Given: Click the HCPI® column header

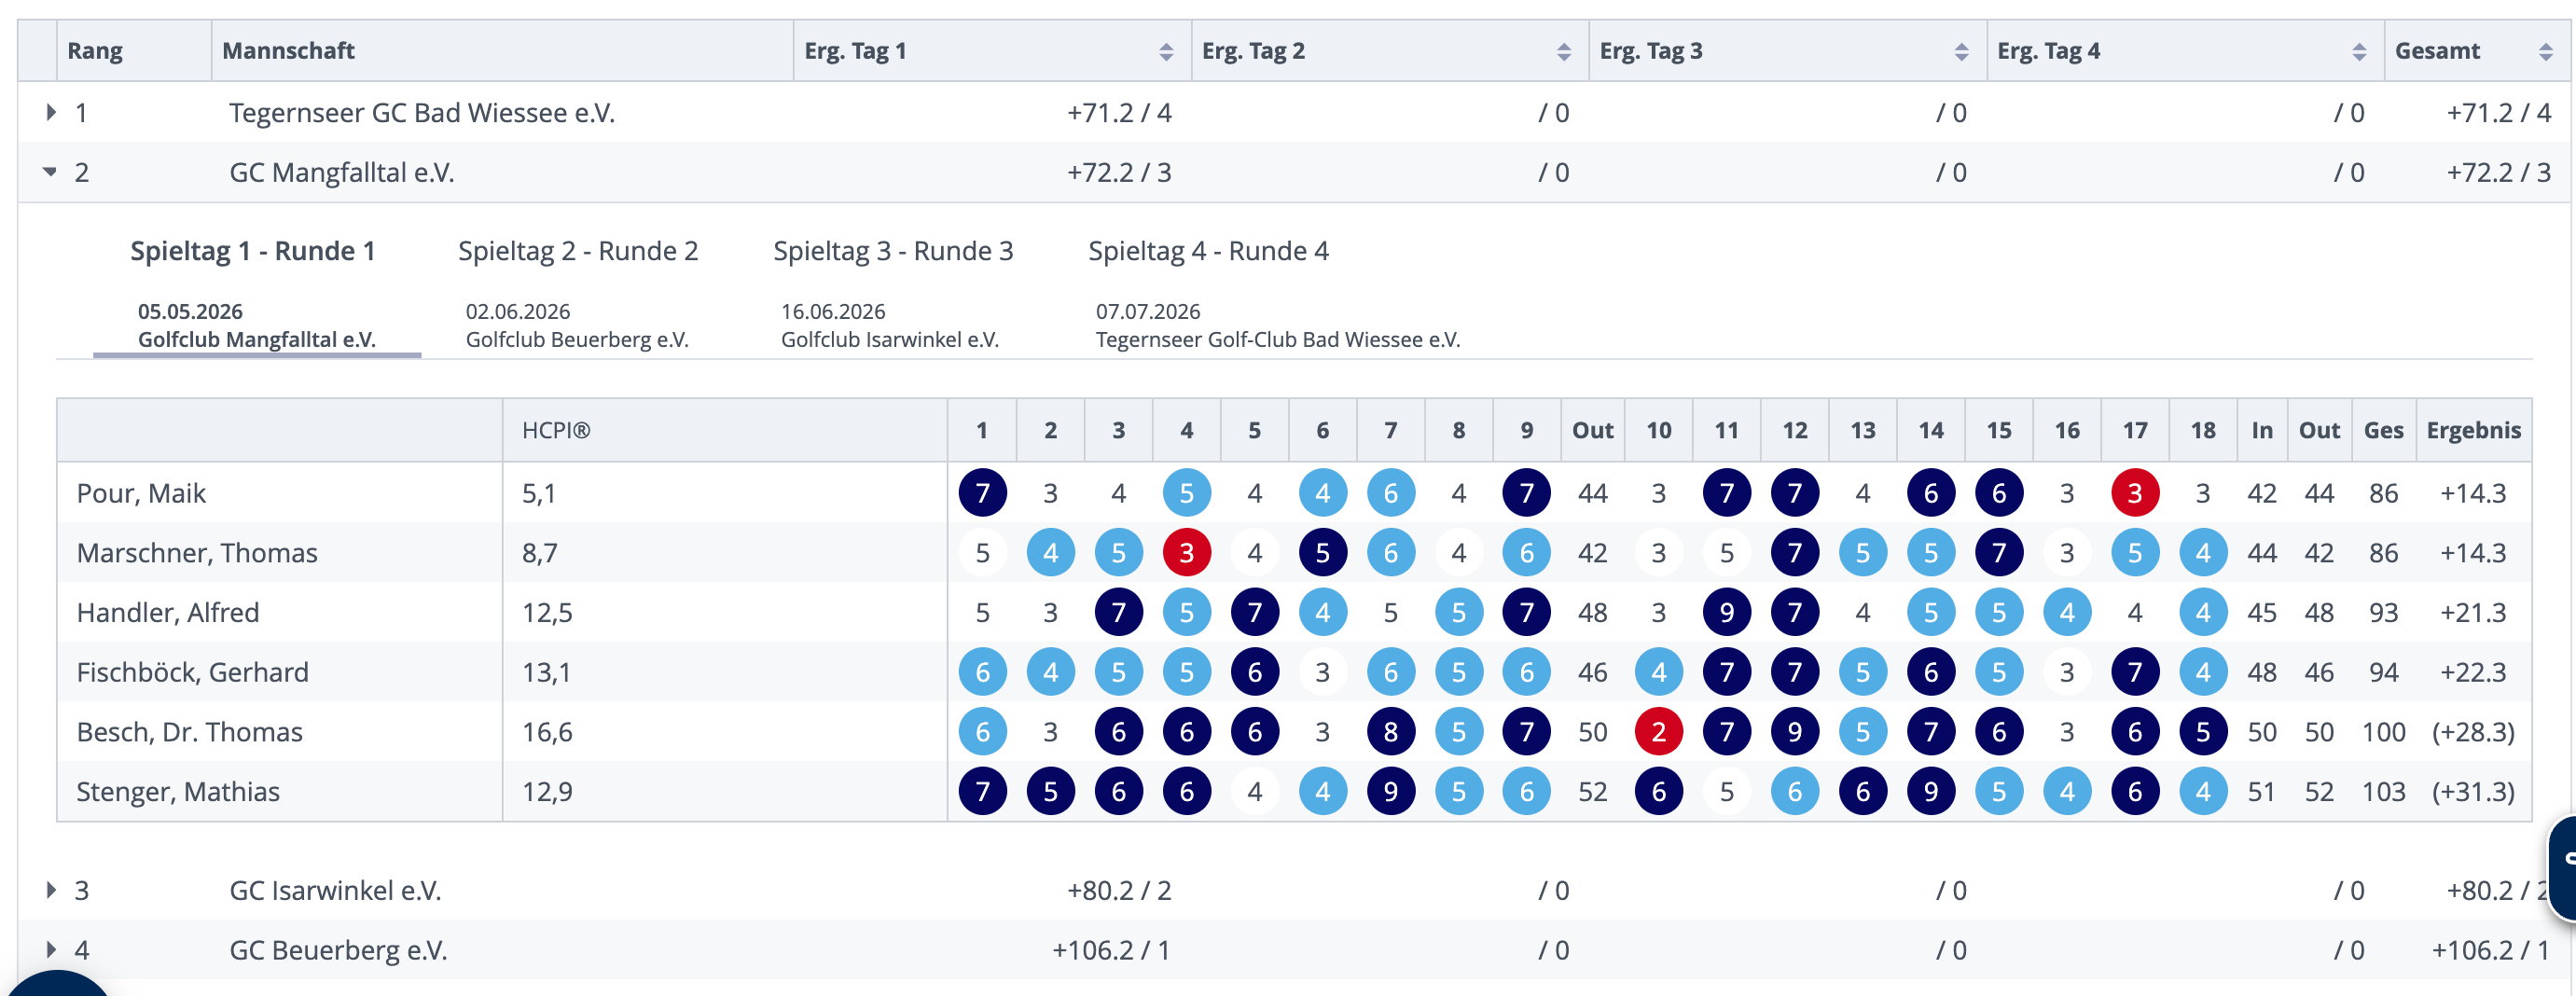Looking at the screenshot, I should (x=556, y=430).
